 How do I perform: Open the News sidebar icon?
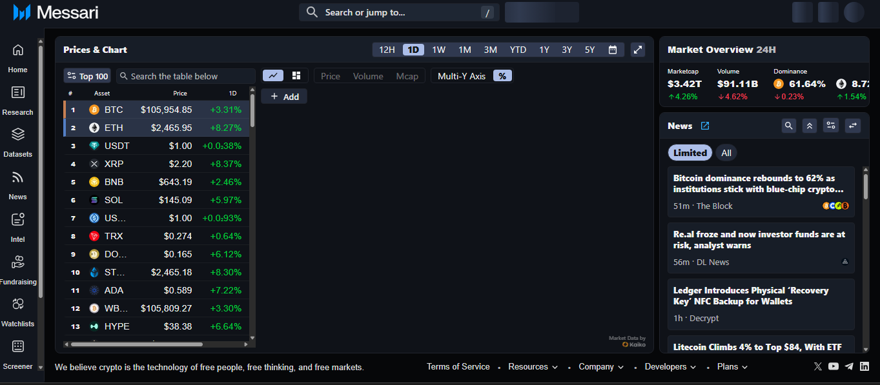click(18, 177)
